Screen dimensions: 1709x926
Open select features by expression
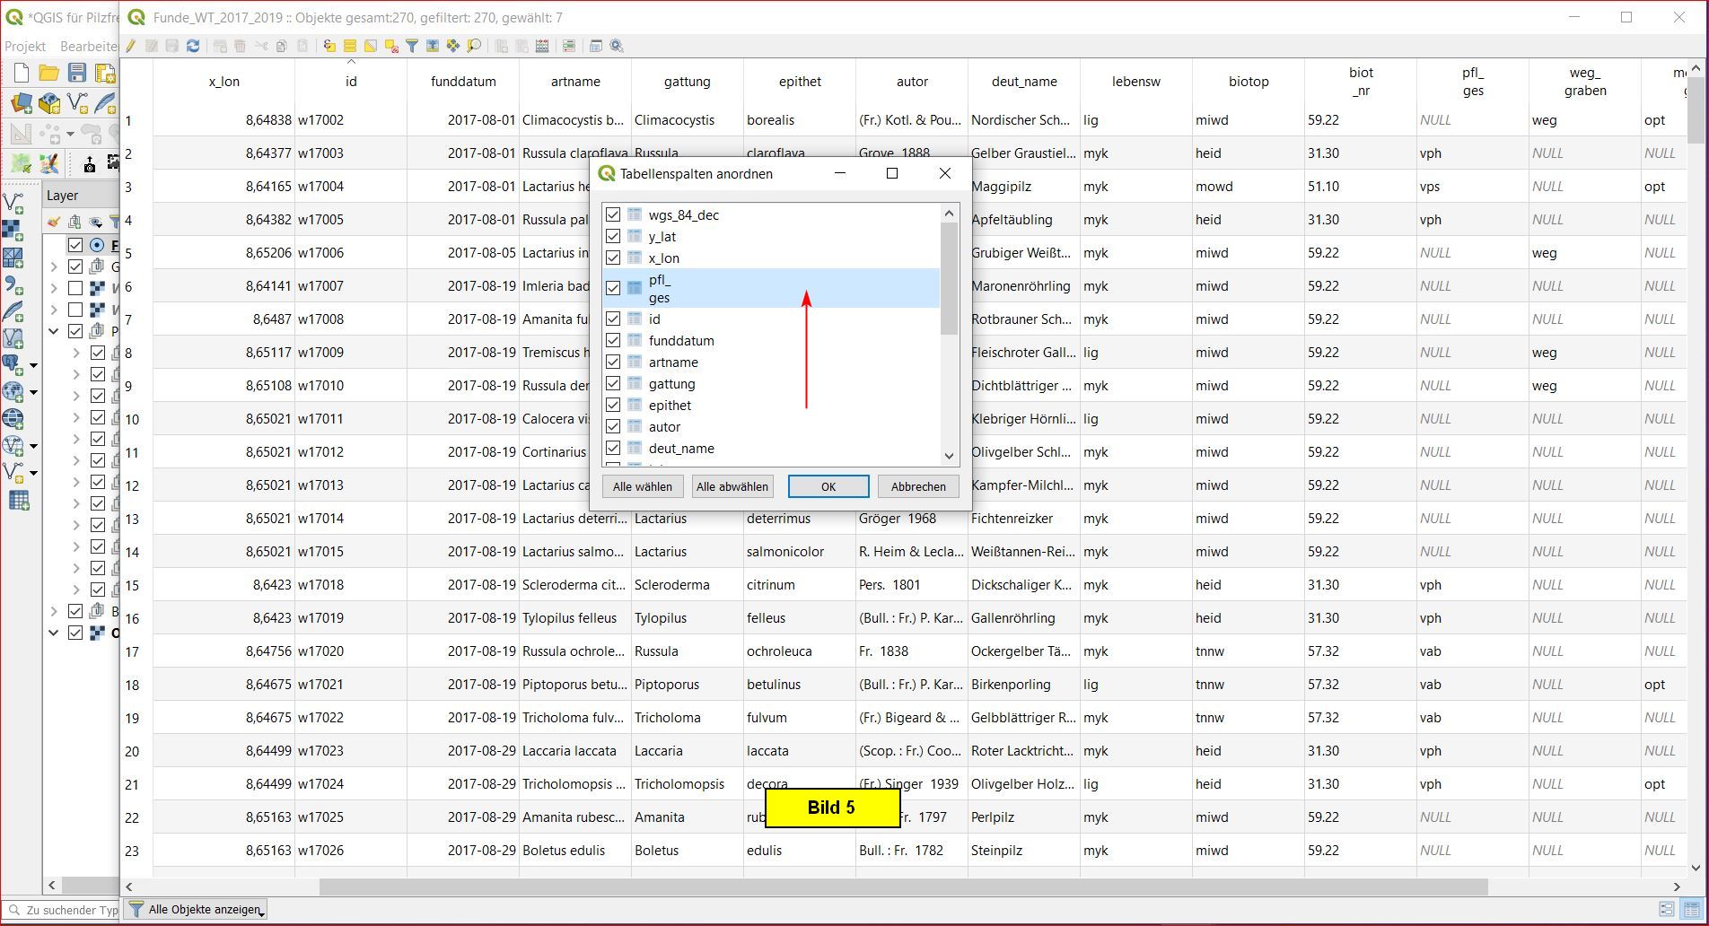coord(329,46)
